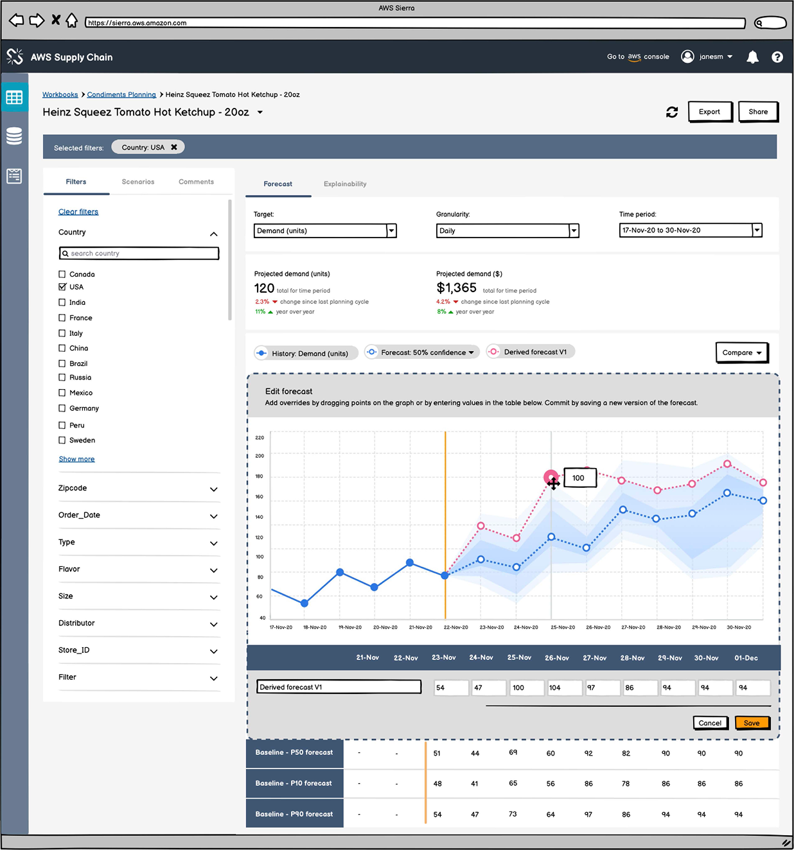Refresh the workbook data
The width and height of the screenshot is (794, 850).
(x=672, y=112)
